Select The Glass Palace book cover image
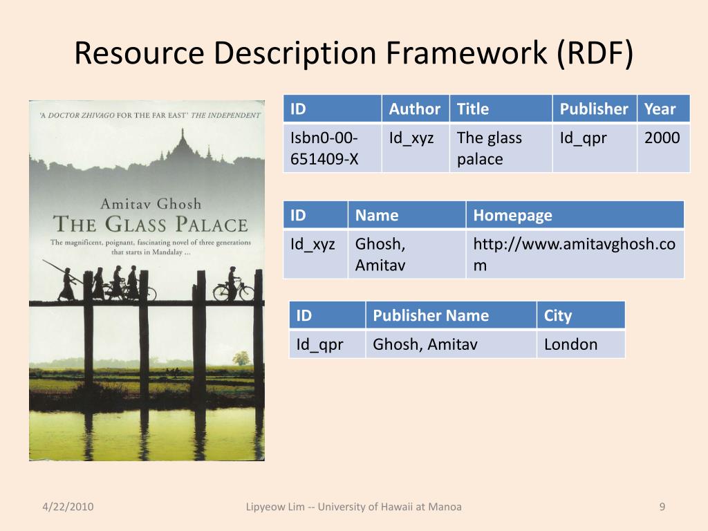708x531 pixels. point(147,281)
